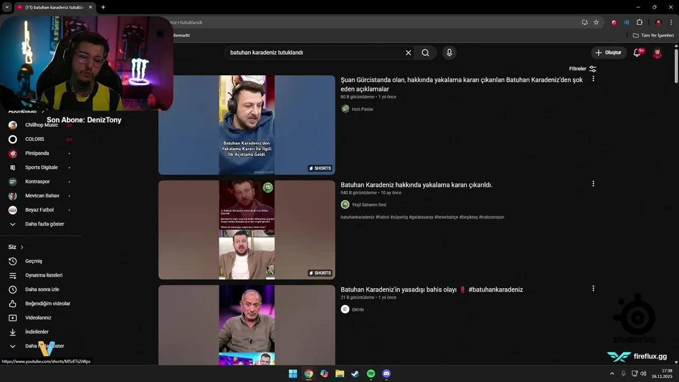Open new browser tab with plus button
Screen dimensions: 679x382
coord(103,7)
